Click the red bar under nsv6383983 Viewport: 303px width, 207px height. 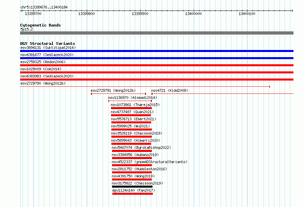(157, 80)
